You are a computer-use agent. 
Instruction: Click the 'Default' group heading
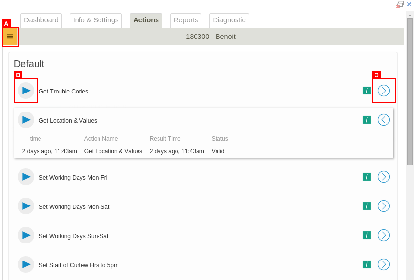coord(29,64)
